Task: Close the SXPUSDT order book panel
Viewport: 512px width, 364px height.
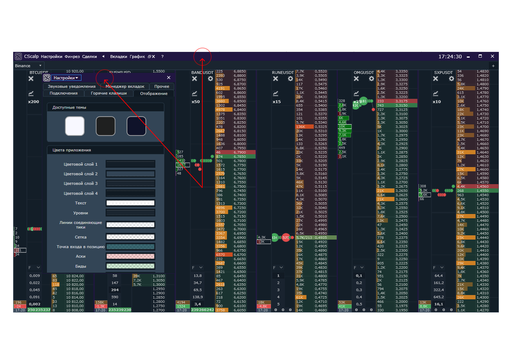Action: pos(436,79)
